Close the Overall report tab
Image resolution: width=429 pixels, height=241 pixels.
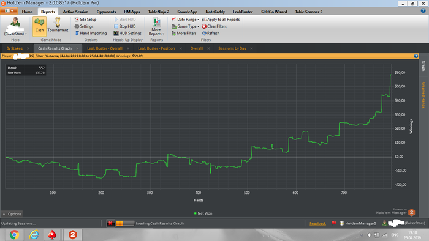208,48
